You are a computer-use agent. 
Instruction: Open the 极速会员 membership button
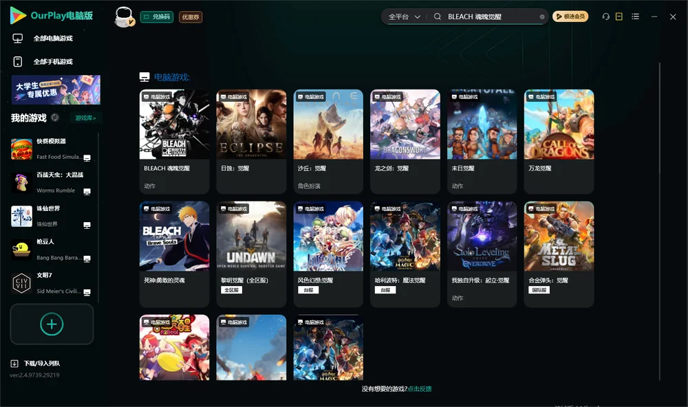pyautogui.click(x=570, y=16)
